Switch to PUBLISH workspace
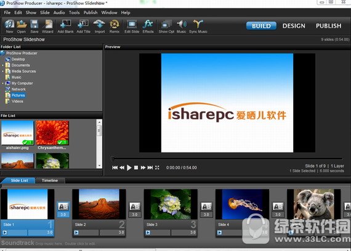351x251 pixels. pos(328,26)
